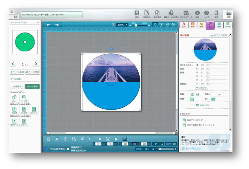Screen dimensions: 249x169
Task: Go to the previous page arrow
Action: [13, 64]
